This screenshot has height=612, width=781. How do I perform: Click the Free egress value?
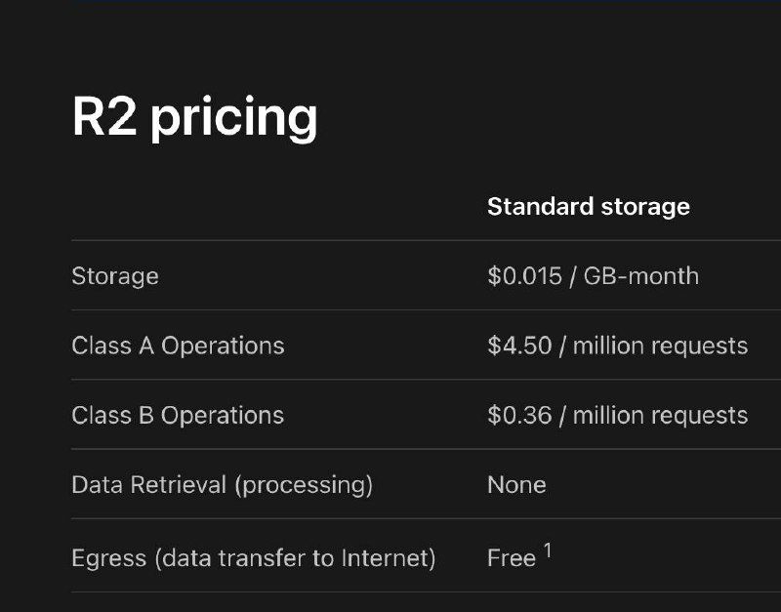[x=512, y=558]
